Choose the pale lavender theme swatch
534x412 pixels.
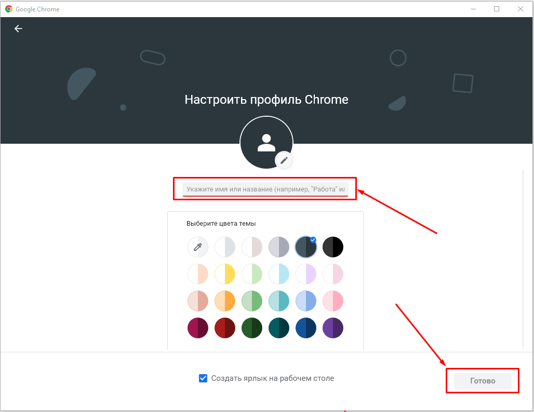[306, 274]
